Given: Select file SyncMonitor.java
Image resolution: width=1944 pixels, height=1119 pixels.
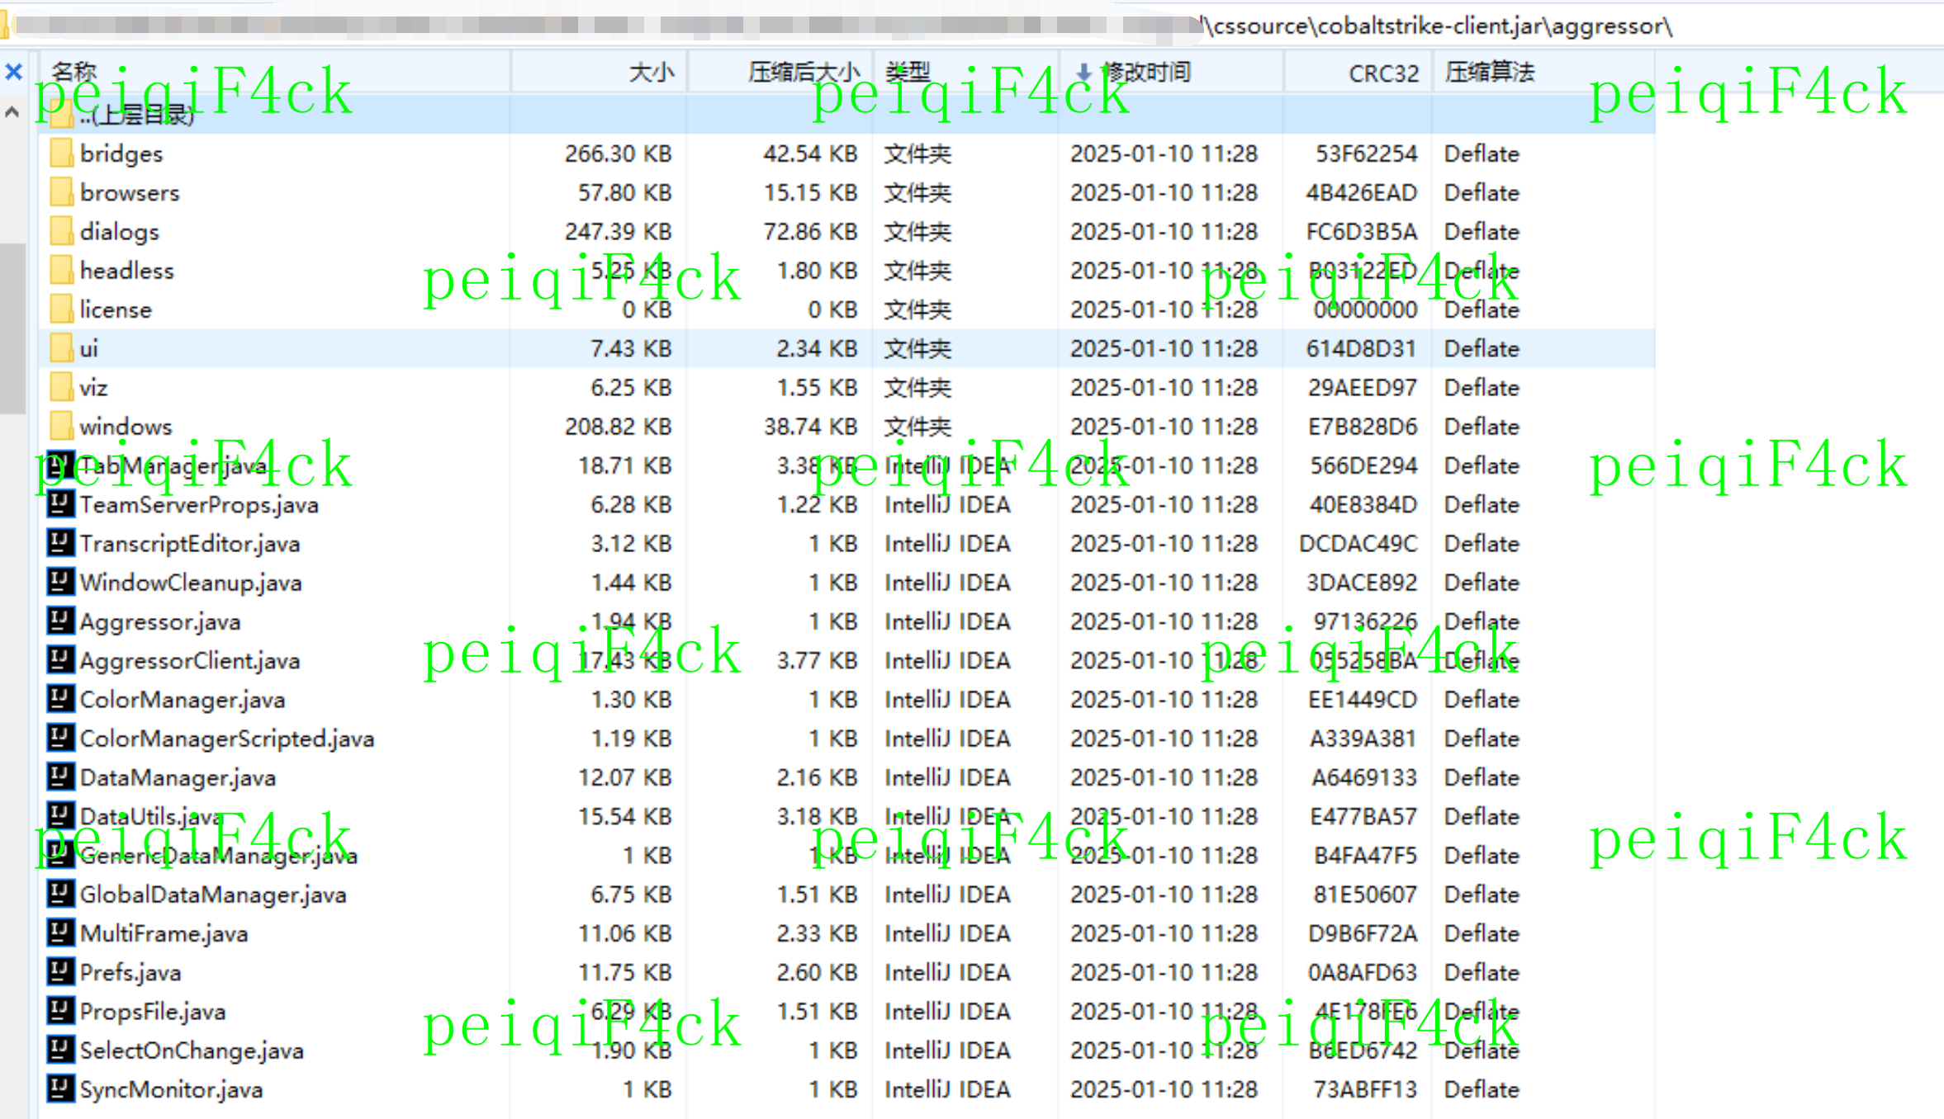Looking at the screenshot, I should tap(171, 1089).
